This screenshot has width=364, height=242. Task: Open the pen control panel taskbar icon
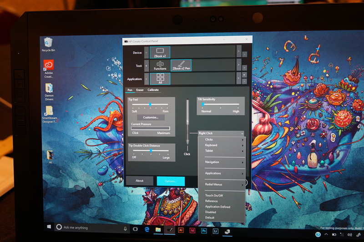click(x=169, y=230)
